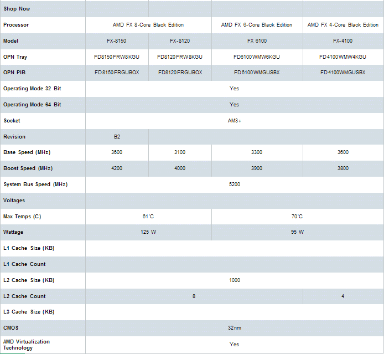The width and height of the screenshot is (384, 354).
Task: Click the FX 6100 model cell
Action: [257, 41]
